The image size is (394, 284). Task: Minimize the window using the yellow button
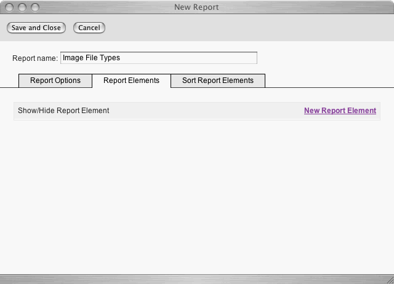(23, 7)
